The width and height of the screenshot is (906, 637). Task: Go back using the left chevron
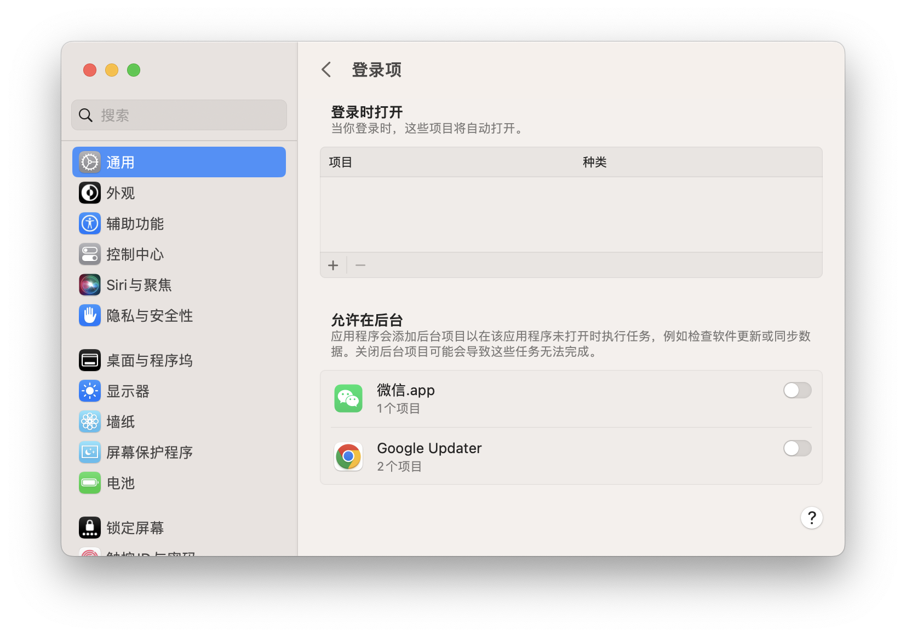(326, 70)
